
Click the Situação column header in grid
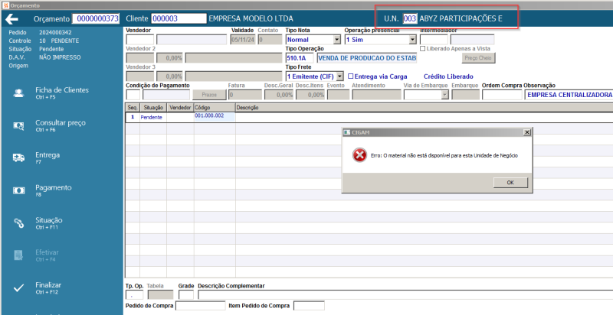[153, 108]
